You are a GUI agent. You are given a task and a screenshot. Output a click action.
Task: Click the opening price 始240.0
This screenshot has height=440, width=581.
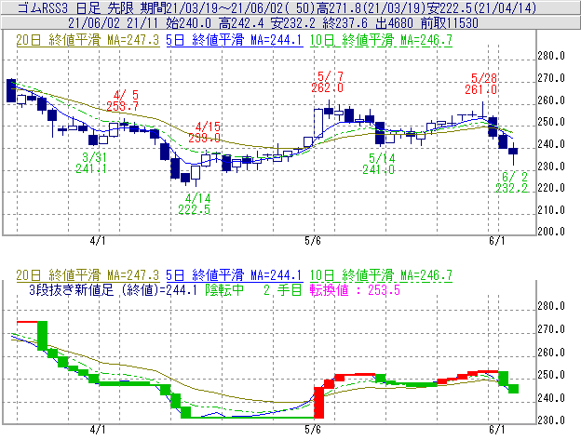pos(189,23)
